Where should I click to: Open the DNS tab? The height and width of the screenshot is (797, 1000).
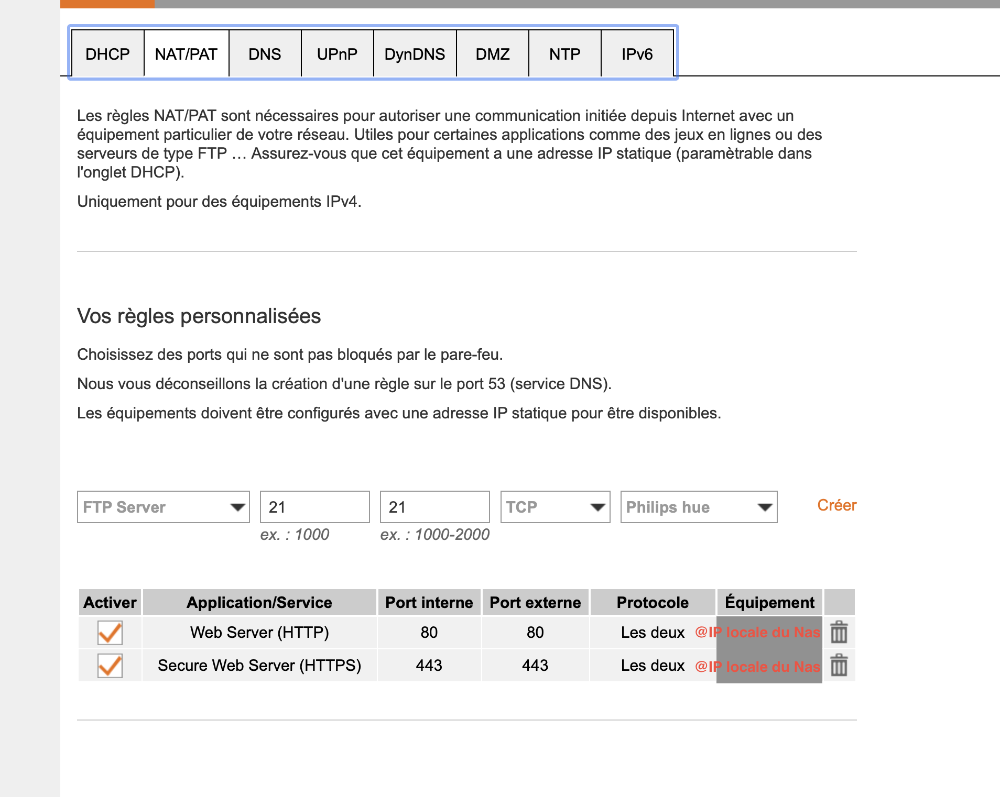pyautogui.click(x=265, y=54)
